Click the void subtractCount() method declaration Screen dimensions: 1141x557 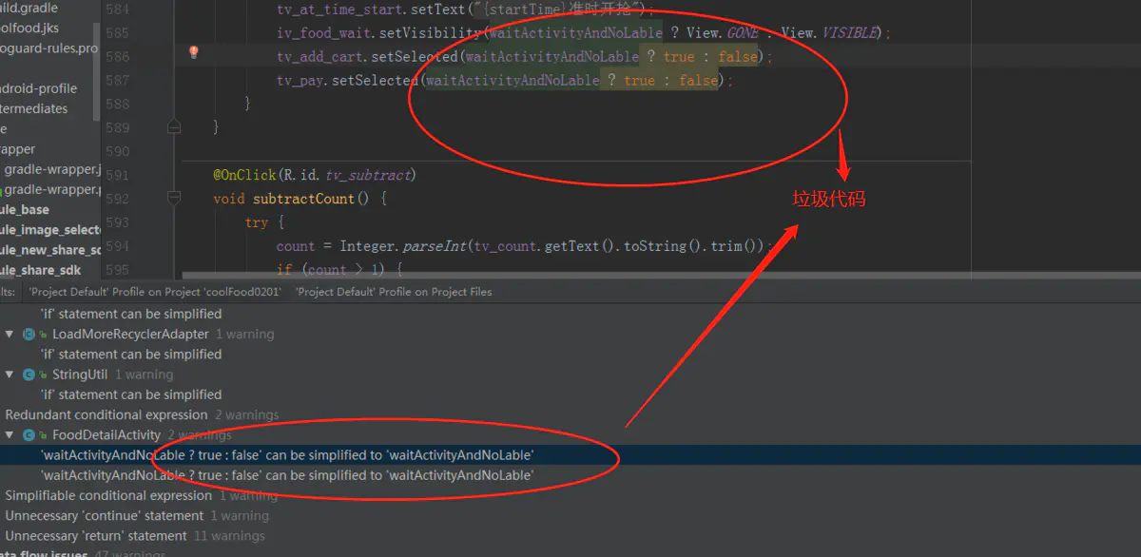pyautogui.click(x=300, y=199)
